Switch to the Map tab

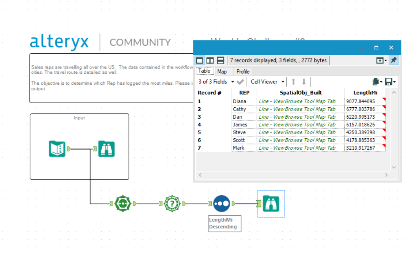223,71
